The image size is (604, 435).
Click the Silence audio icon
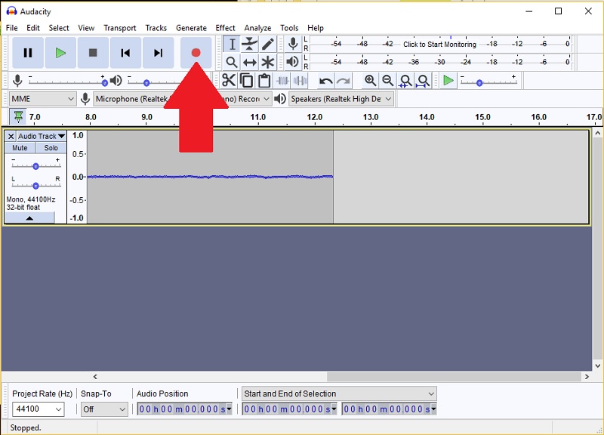[300, 81]
